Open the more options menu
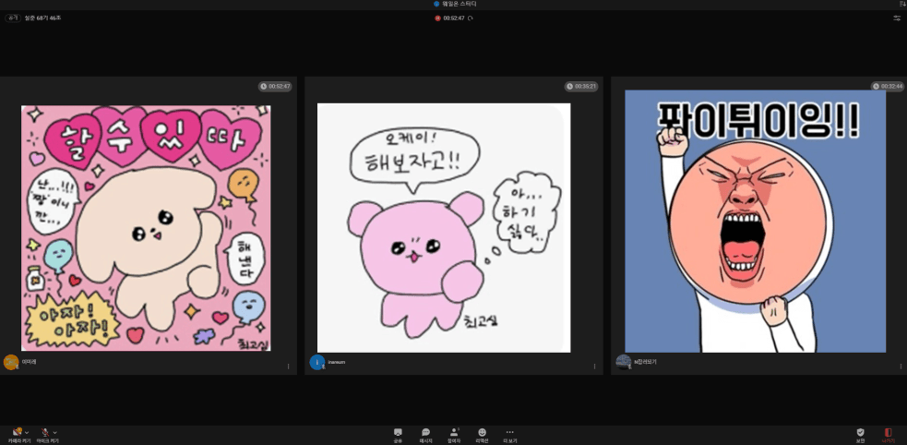907x445 pixels. (509, 432)
